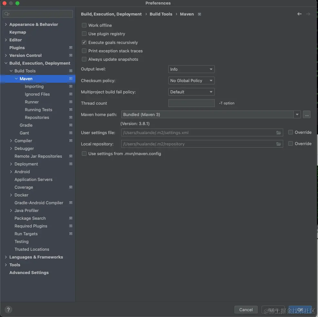The height and width of the screenshot is (317, 318).
Task: Click the project-level icon beside Version Control
Action: coord(71,55)
